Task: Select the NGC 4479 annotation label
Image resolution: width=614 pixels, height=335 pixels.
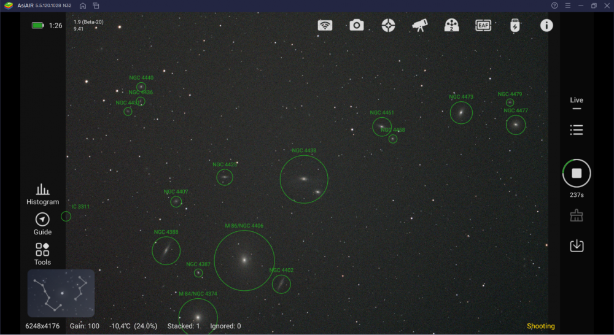Action: [510, 94]
